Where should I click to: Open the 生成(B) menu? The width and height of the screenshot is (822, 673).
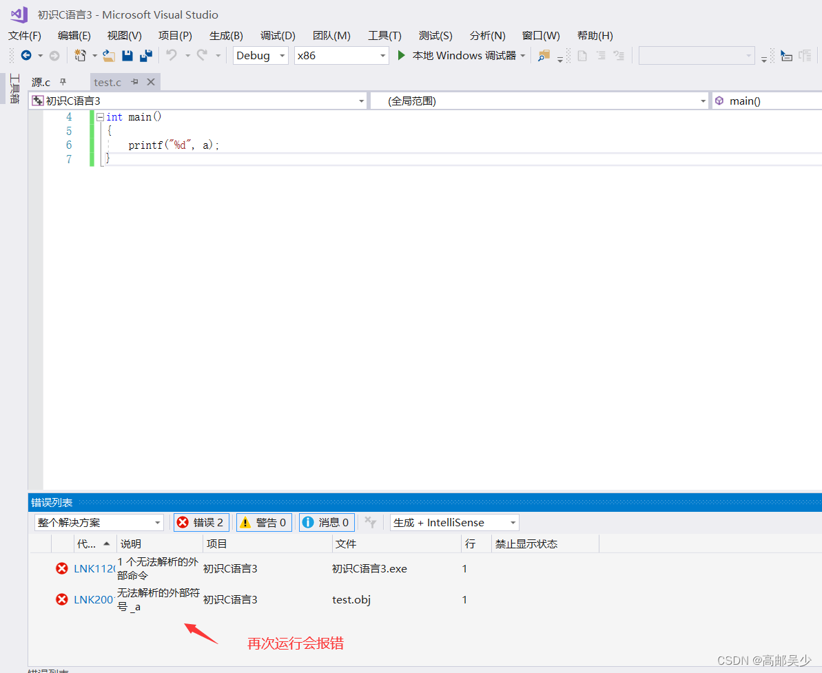(x=226, y=35)
